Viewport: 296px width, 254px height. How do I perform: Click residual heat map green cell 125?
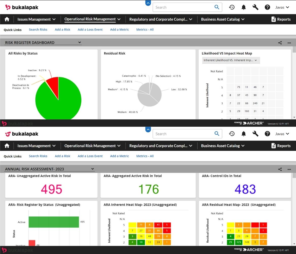point(239,242)
